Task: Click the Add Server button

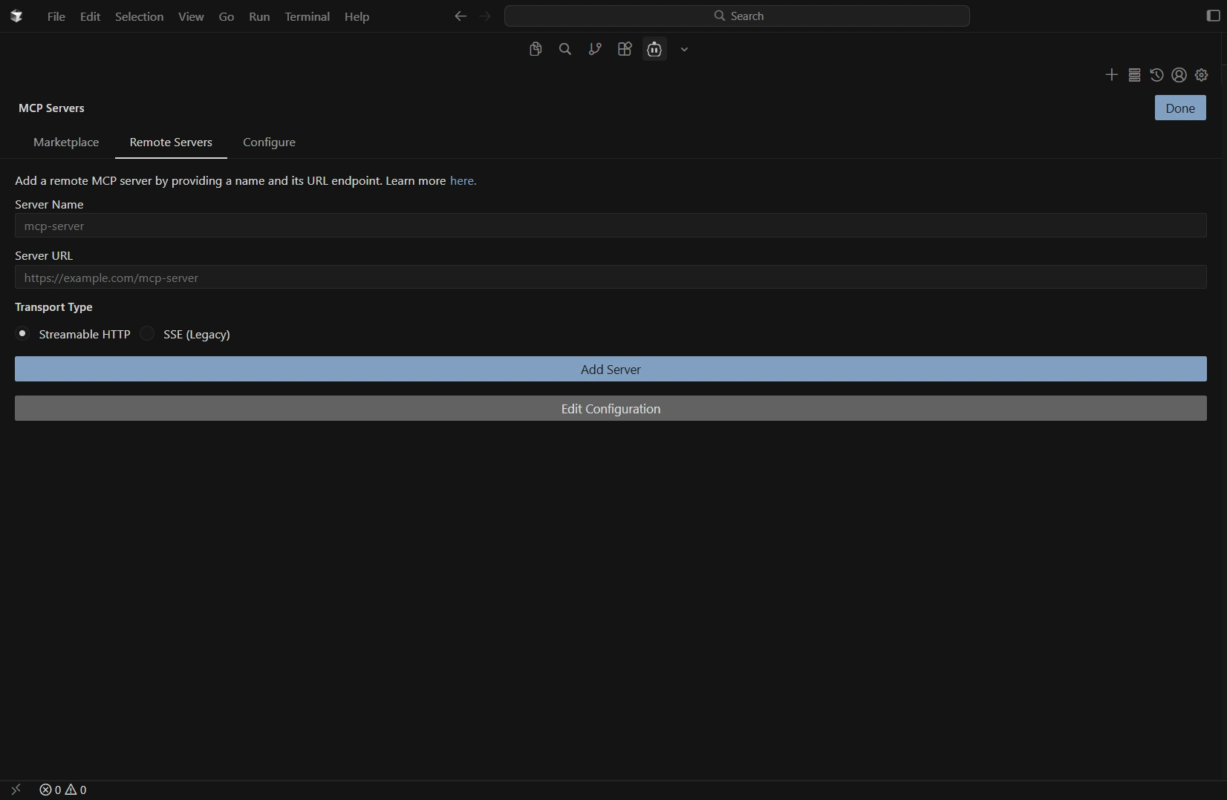Action: tap(611, 369)
